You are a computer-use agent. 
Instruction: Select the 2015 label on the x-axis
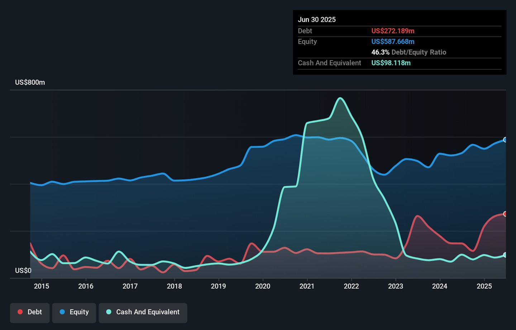click(x=42, y=286)
